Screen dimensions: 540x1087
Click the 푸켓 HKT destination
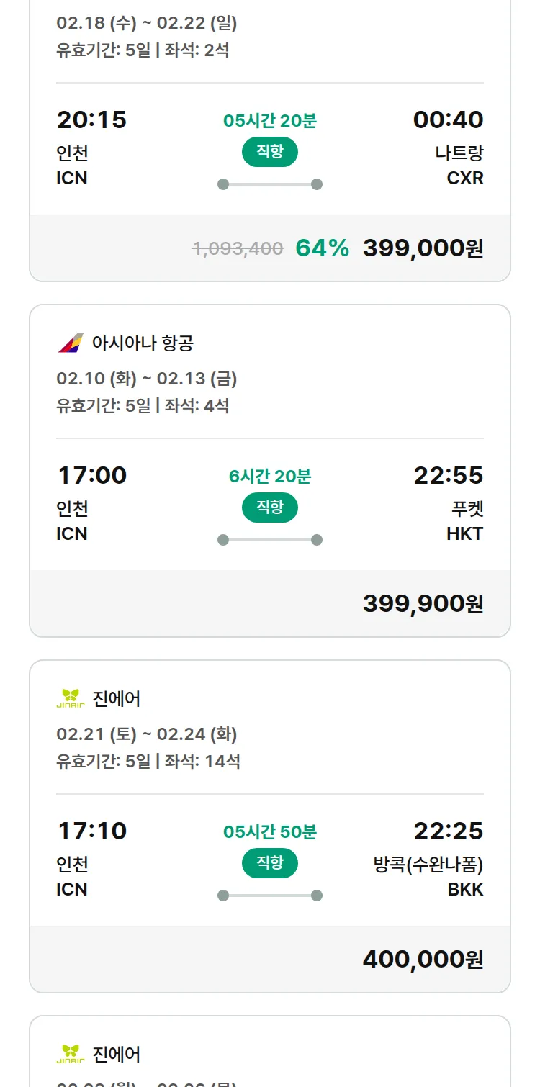464,520
